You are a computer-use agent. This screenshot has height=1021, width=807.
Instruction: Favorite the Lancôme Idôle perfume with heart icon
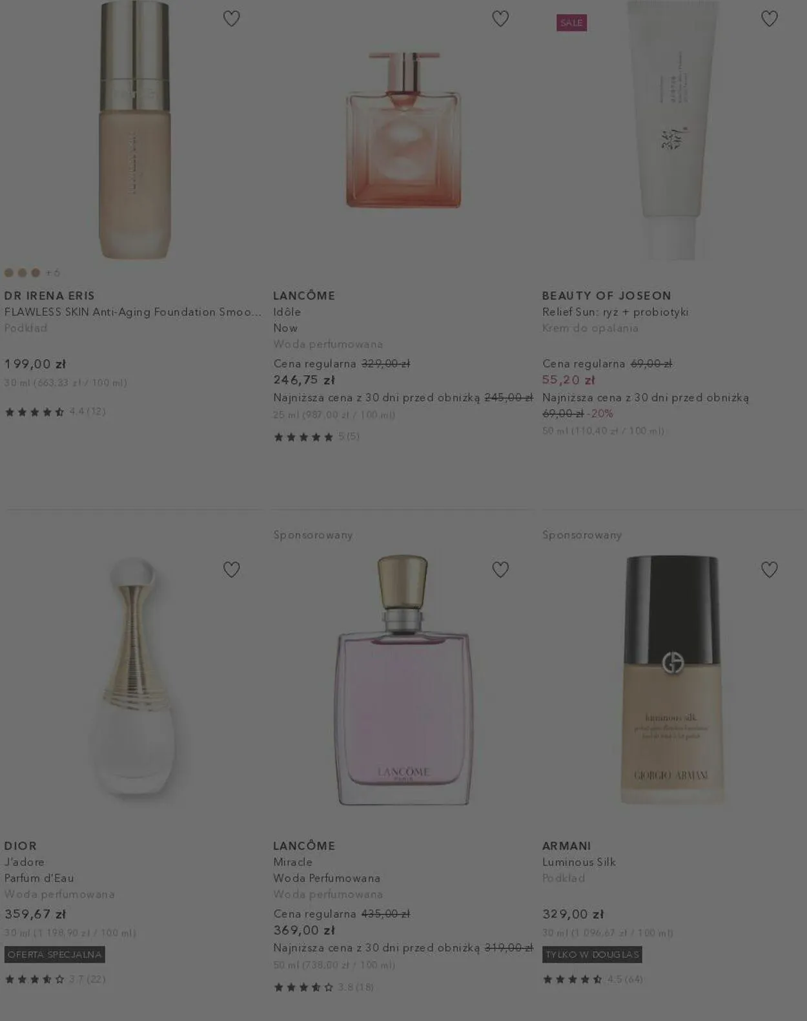tap(500, 19)
